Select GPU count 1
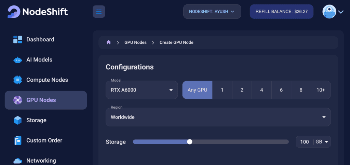The image size is (350, 165). coord(222,90)
